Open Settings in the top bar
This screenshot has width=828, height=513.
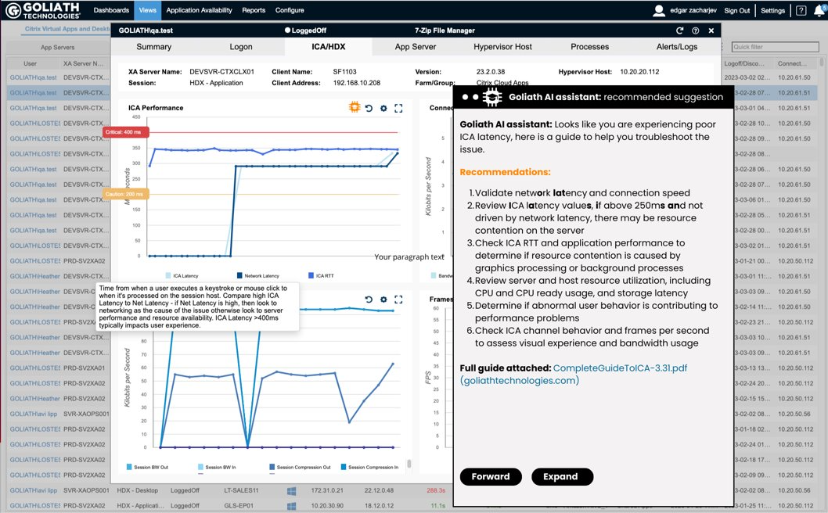[x=772, y=10]
